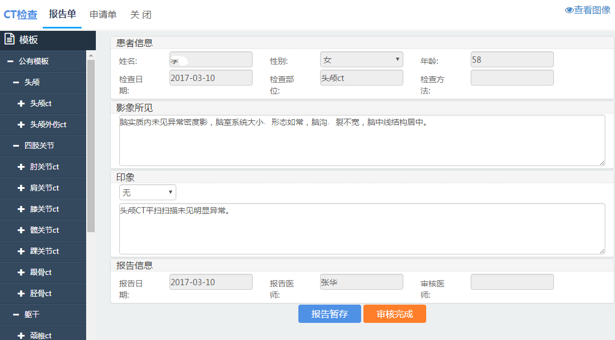The image size is (615, 340).
Task: Switch to the 申请单 tab
Action: coord(103,15)
